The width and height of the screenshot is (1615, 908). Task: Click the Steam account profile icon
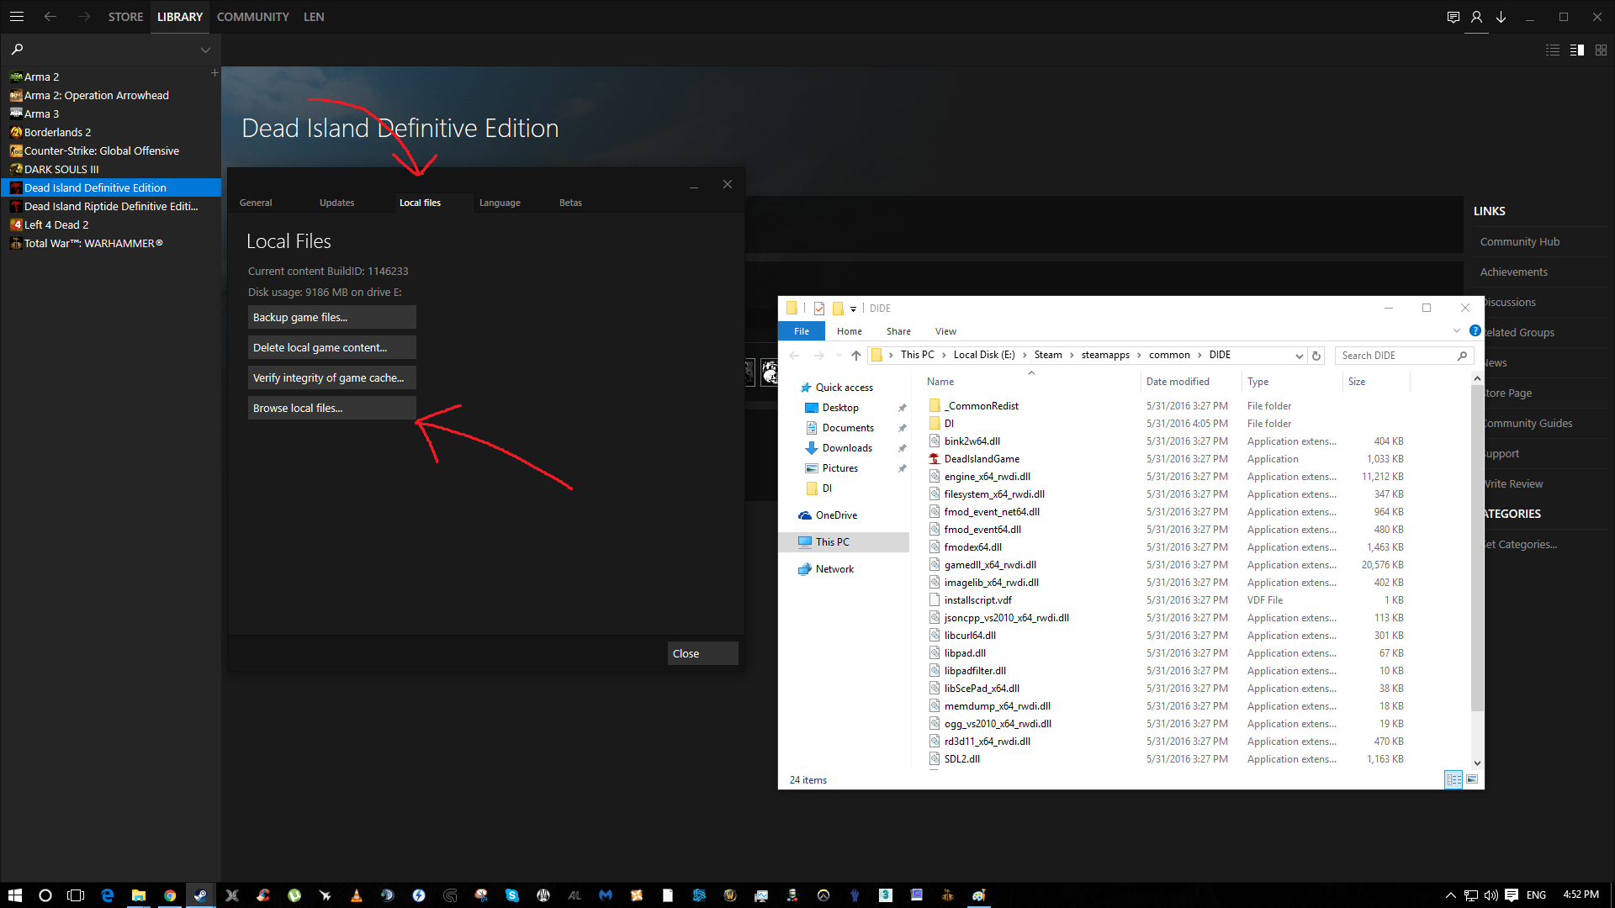tap(1476, 17)
